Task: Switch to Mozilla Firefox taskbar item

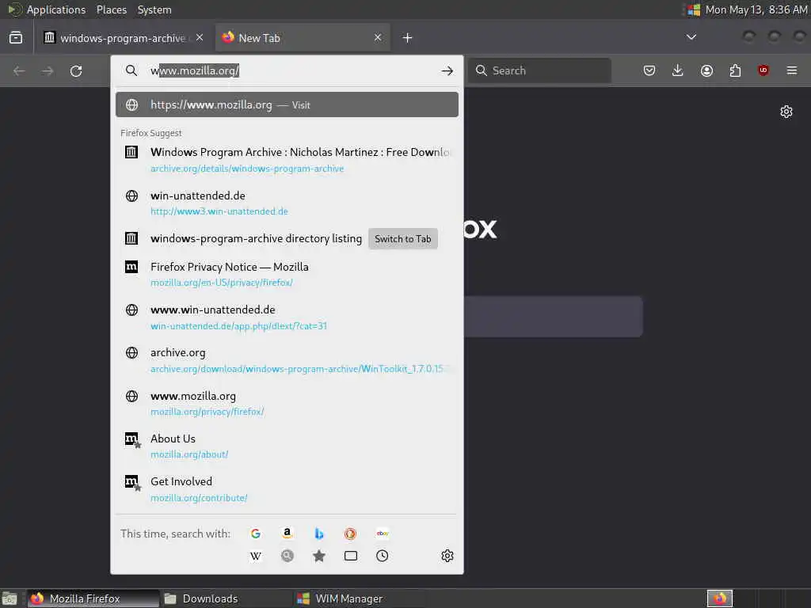Action: tap(93, 598)
